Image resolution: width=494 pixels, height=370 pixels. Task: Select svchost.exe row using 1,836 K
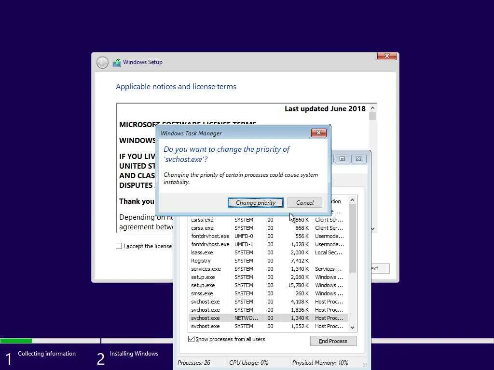tap(268, 310)
